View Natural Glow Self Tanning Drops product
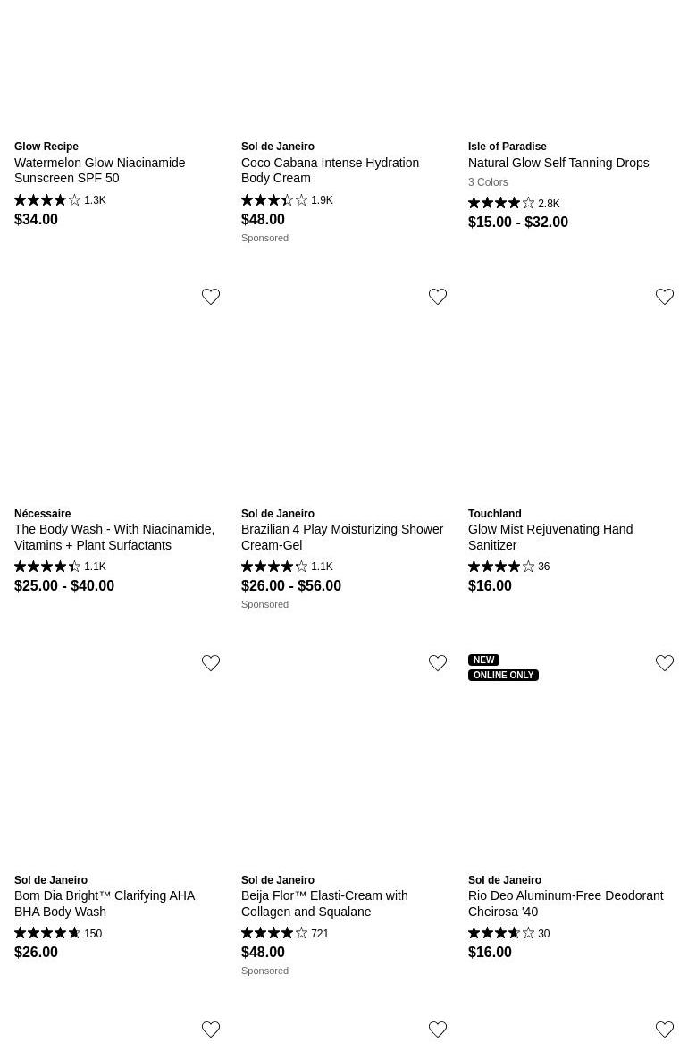Image resolution: width=688 pixels, height=1059 pixels. [558, 163]
